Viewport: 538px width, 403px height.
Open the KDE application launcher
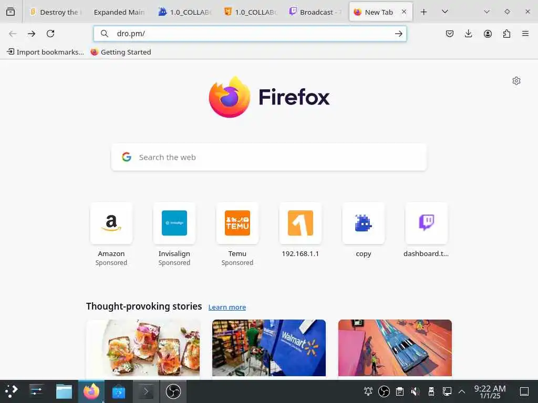click(x=11, y=391)
